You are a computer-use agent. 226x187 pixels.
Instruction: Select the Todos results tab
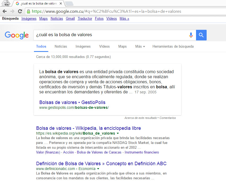point(41,46)
